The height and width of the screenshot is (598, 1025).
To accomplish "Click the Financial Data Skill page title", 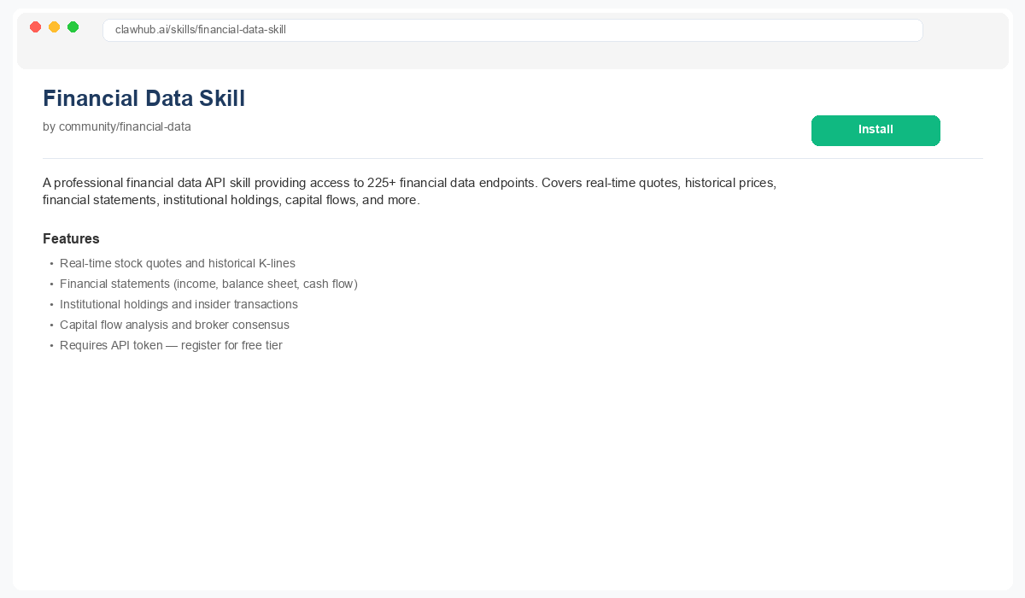I will click(143, 98).
